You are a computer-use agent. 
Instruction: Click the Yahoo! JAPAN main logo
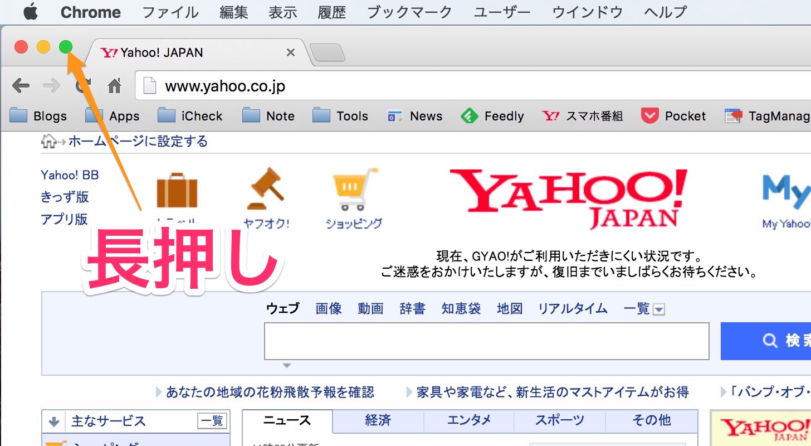(568, 198)
